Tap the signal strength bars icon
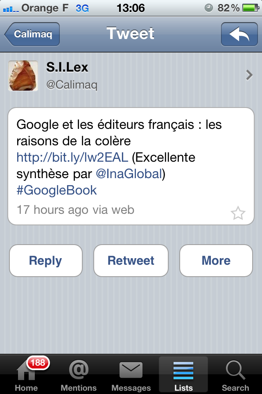The image size is (262, 394). tap(11, 9)
